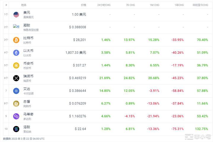Viewport: 213px width, 142px height.
Task: Click the 70.40% year-to-date value
Action: click(x=202, y=40)
